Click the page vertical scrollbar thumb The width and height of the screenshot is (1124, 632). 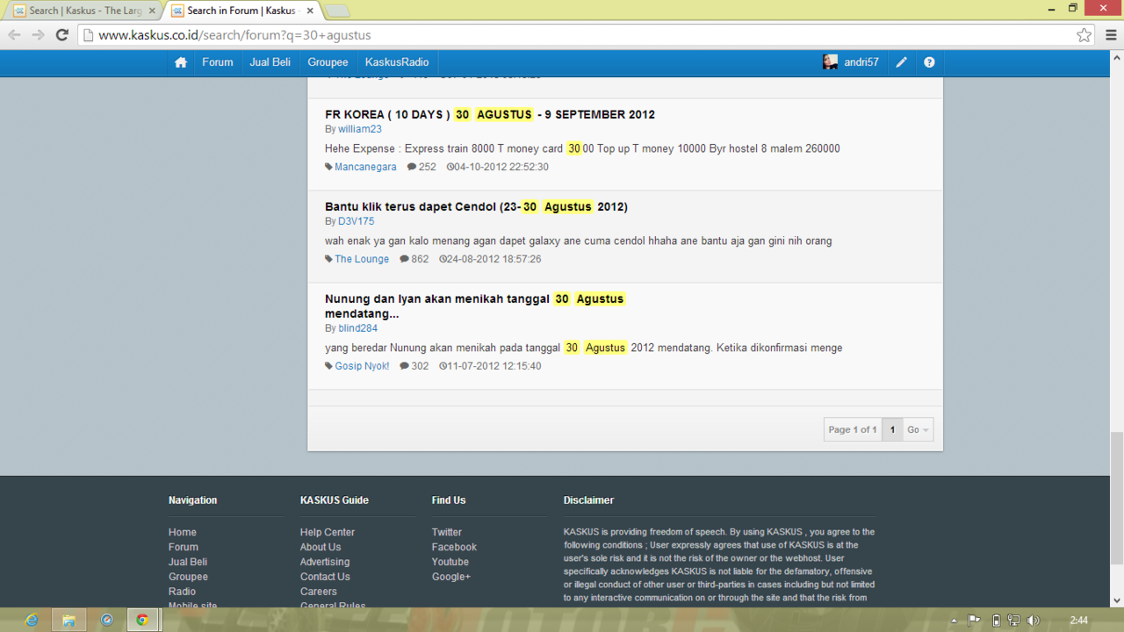coord(1116,498)
